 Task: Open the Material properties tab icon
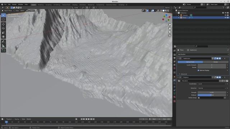174,97
